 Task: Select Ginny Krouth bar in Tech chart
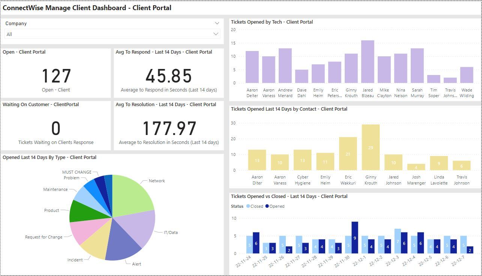(351, 68)
